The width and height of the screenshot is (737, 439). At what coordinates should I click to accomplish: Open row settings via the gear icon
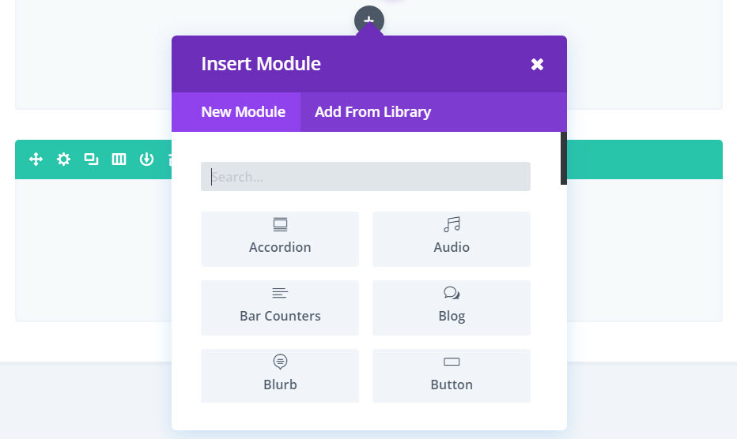63,159
